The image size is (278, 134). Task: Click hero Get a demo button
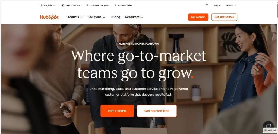(x=117, y=111)
